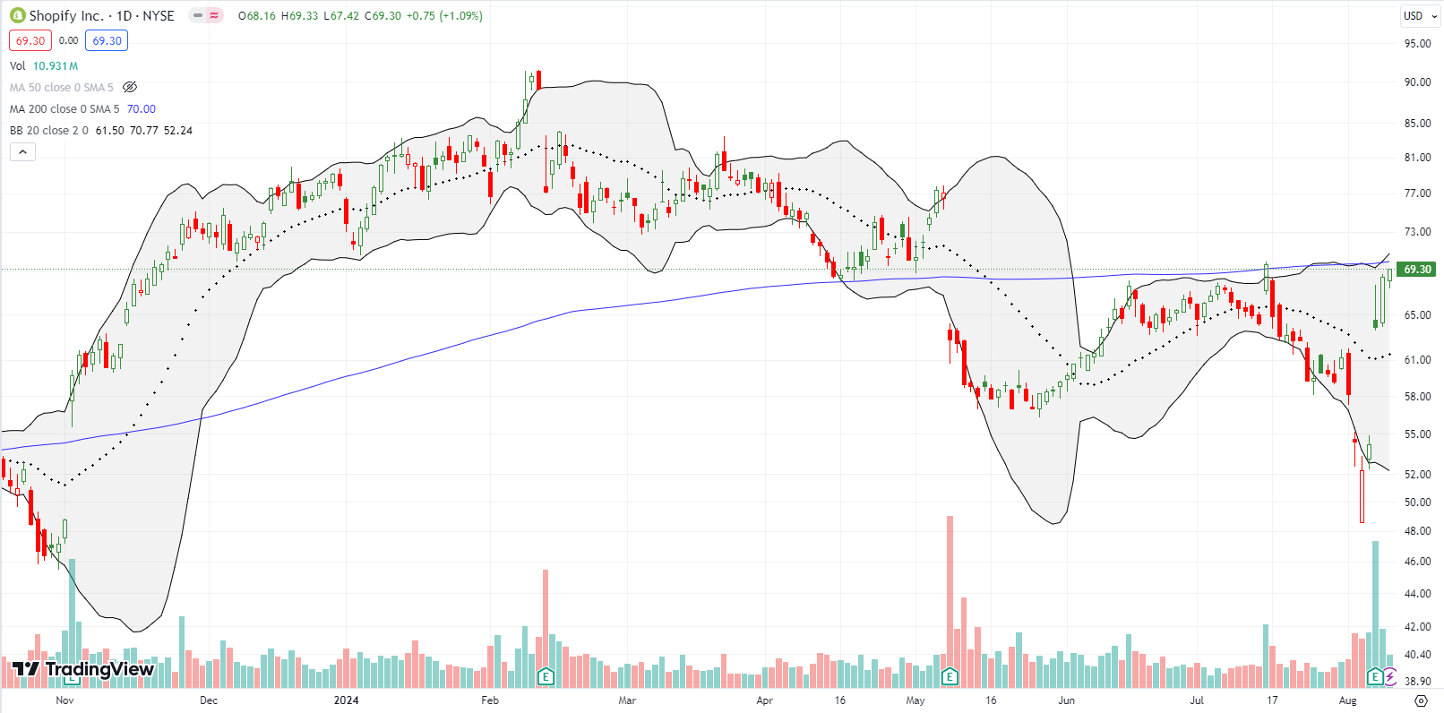Click the 81.00 price scale label
Screen dimensions: 1444x713
click(x=1417, y=157)
